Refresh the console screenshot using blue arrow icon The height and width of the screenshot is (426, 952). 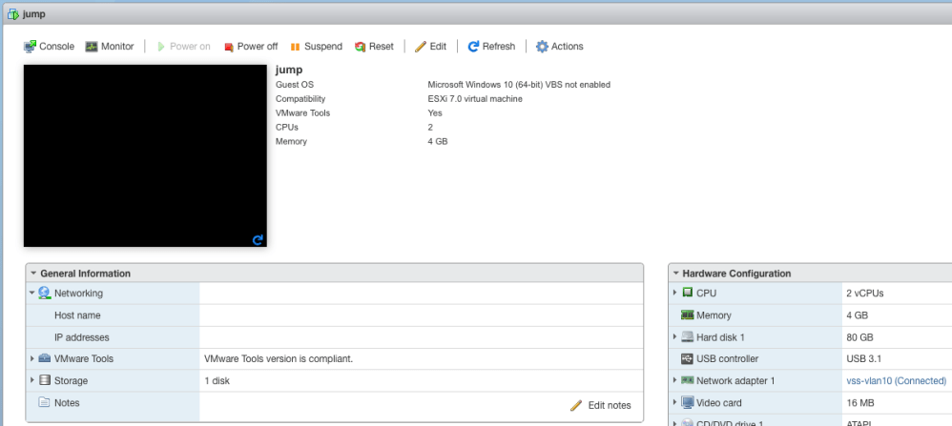click(258, 240)
